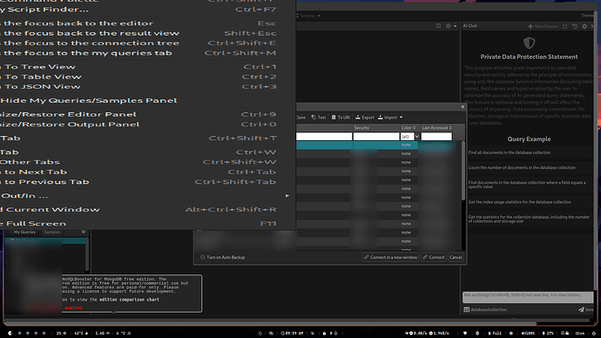Open dropdown arrow beside target icon
Screen dimensions: 601x338
455,26
